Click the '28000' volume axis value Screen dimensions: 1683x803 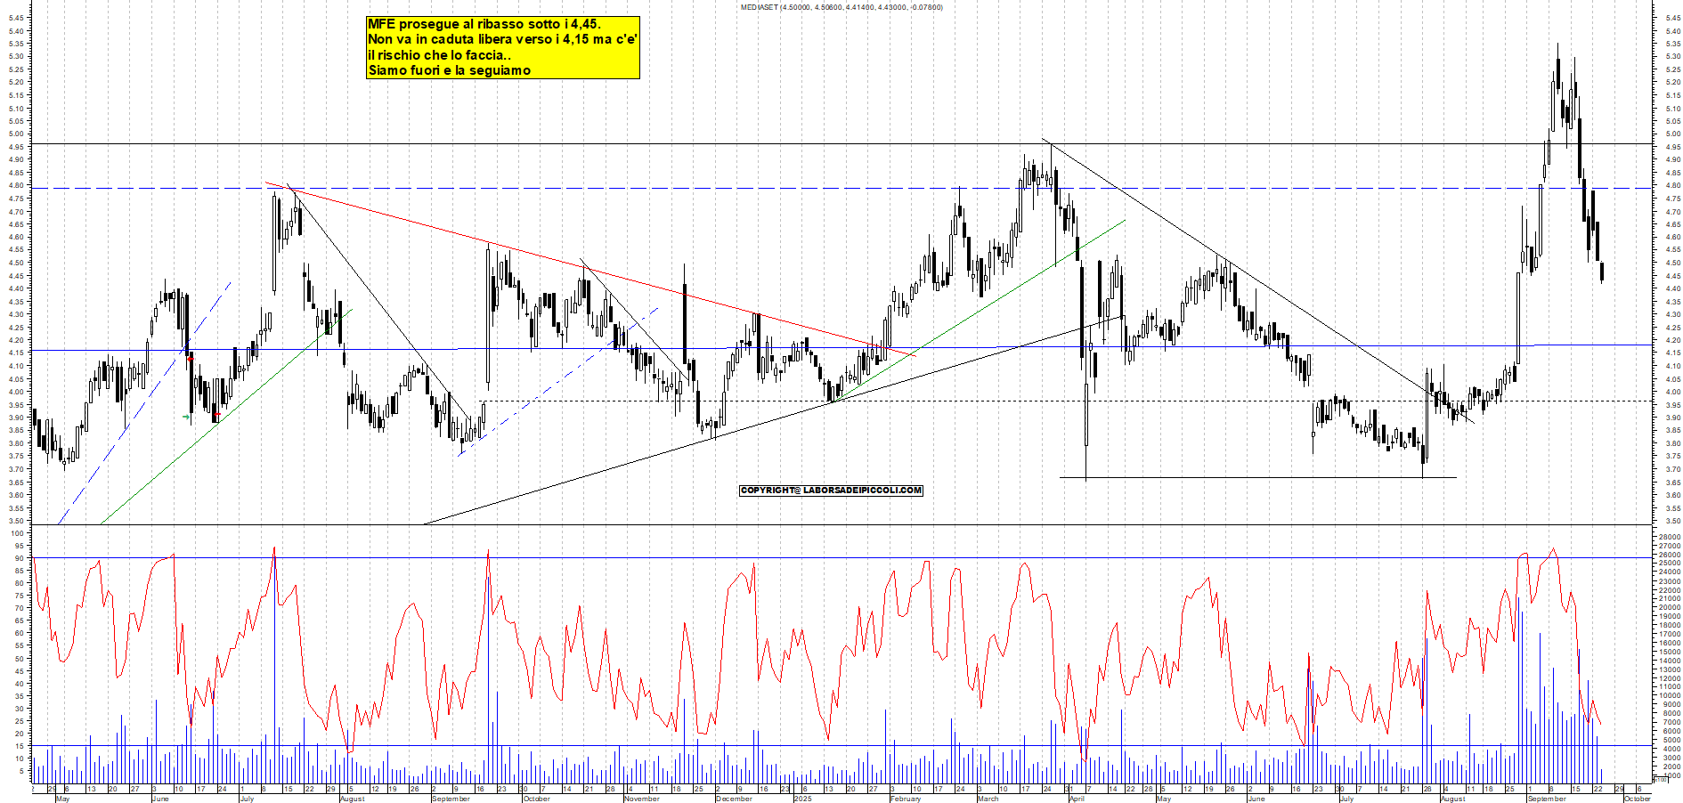click(x=1670, y=537)
